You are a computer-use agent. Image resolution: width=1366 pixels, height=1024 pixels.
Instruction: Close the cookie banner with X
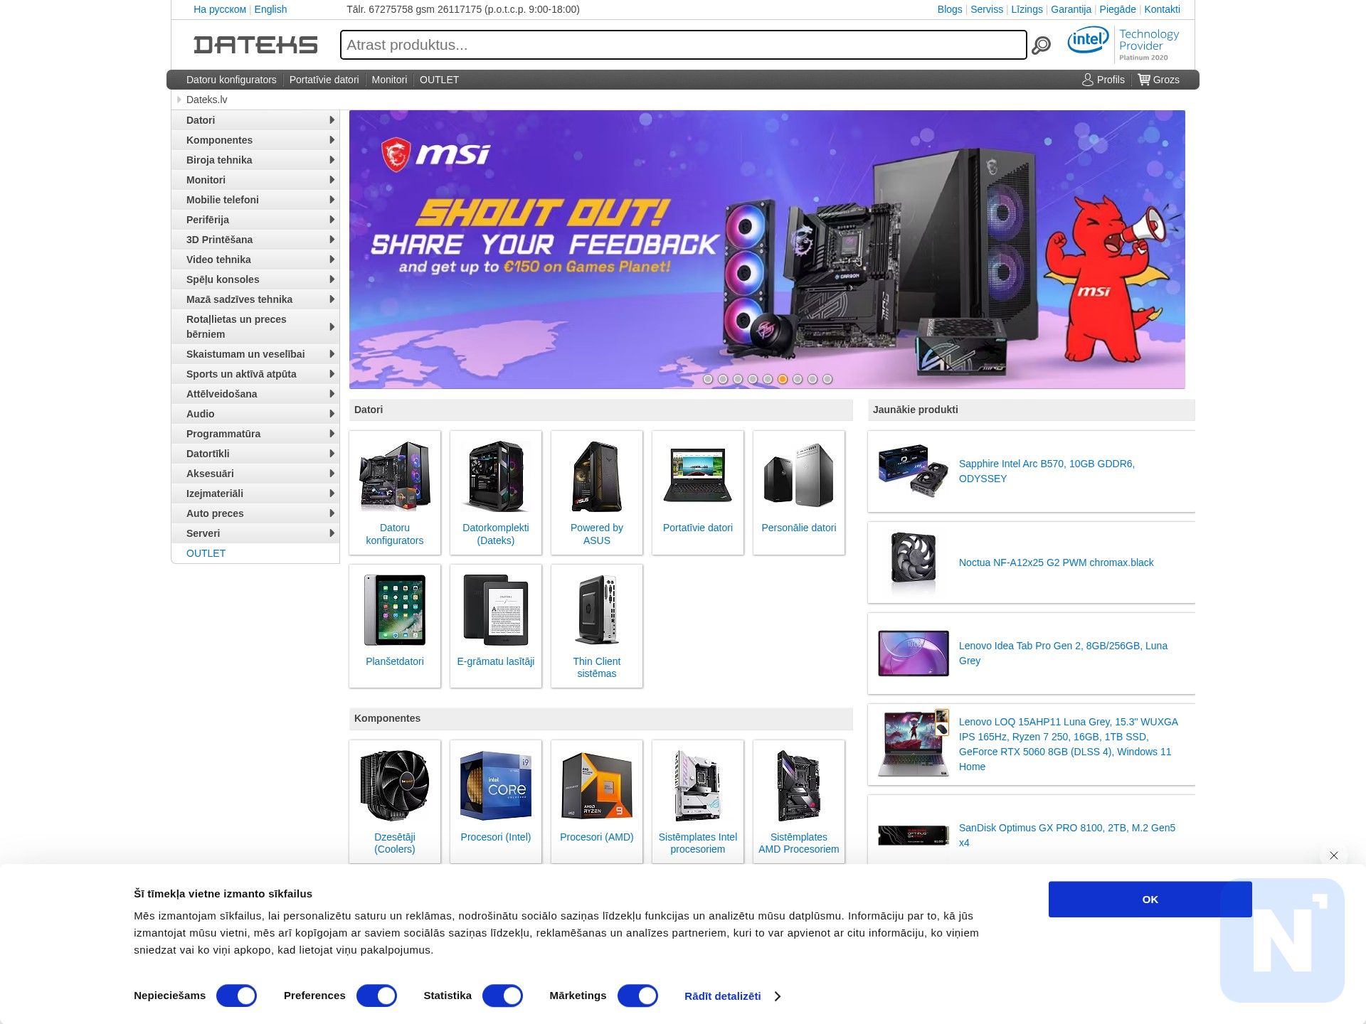tap(1334, 855)
